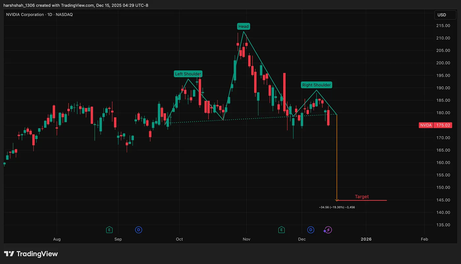Click the TradingView logo
The width and height of the screenshot is (461, 264).
31,254
